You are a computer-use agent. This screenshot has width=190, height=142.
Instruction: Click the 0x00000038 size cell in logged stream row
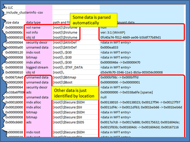pos(14,67)
